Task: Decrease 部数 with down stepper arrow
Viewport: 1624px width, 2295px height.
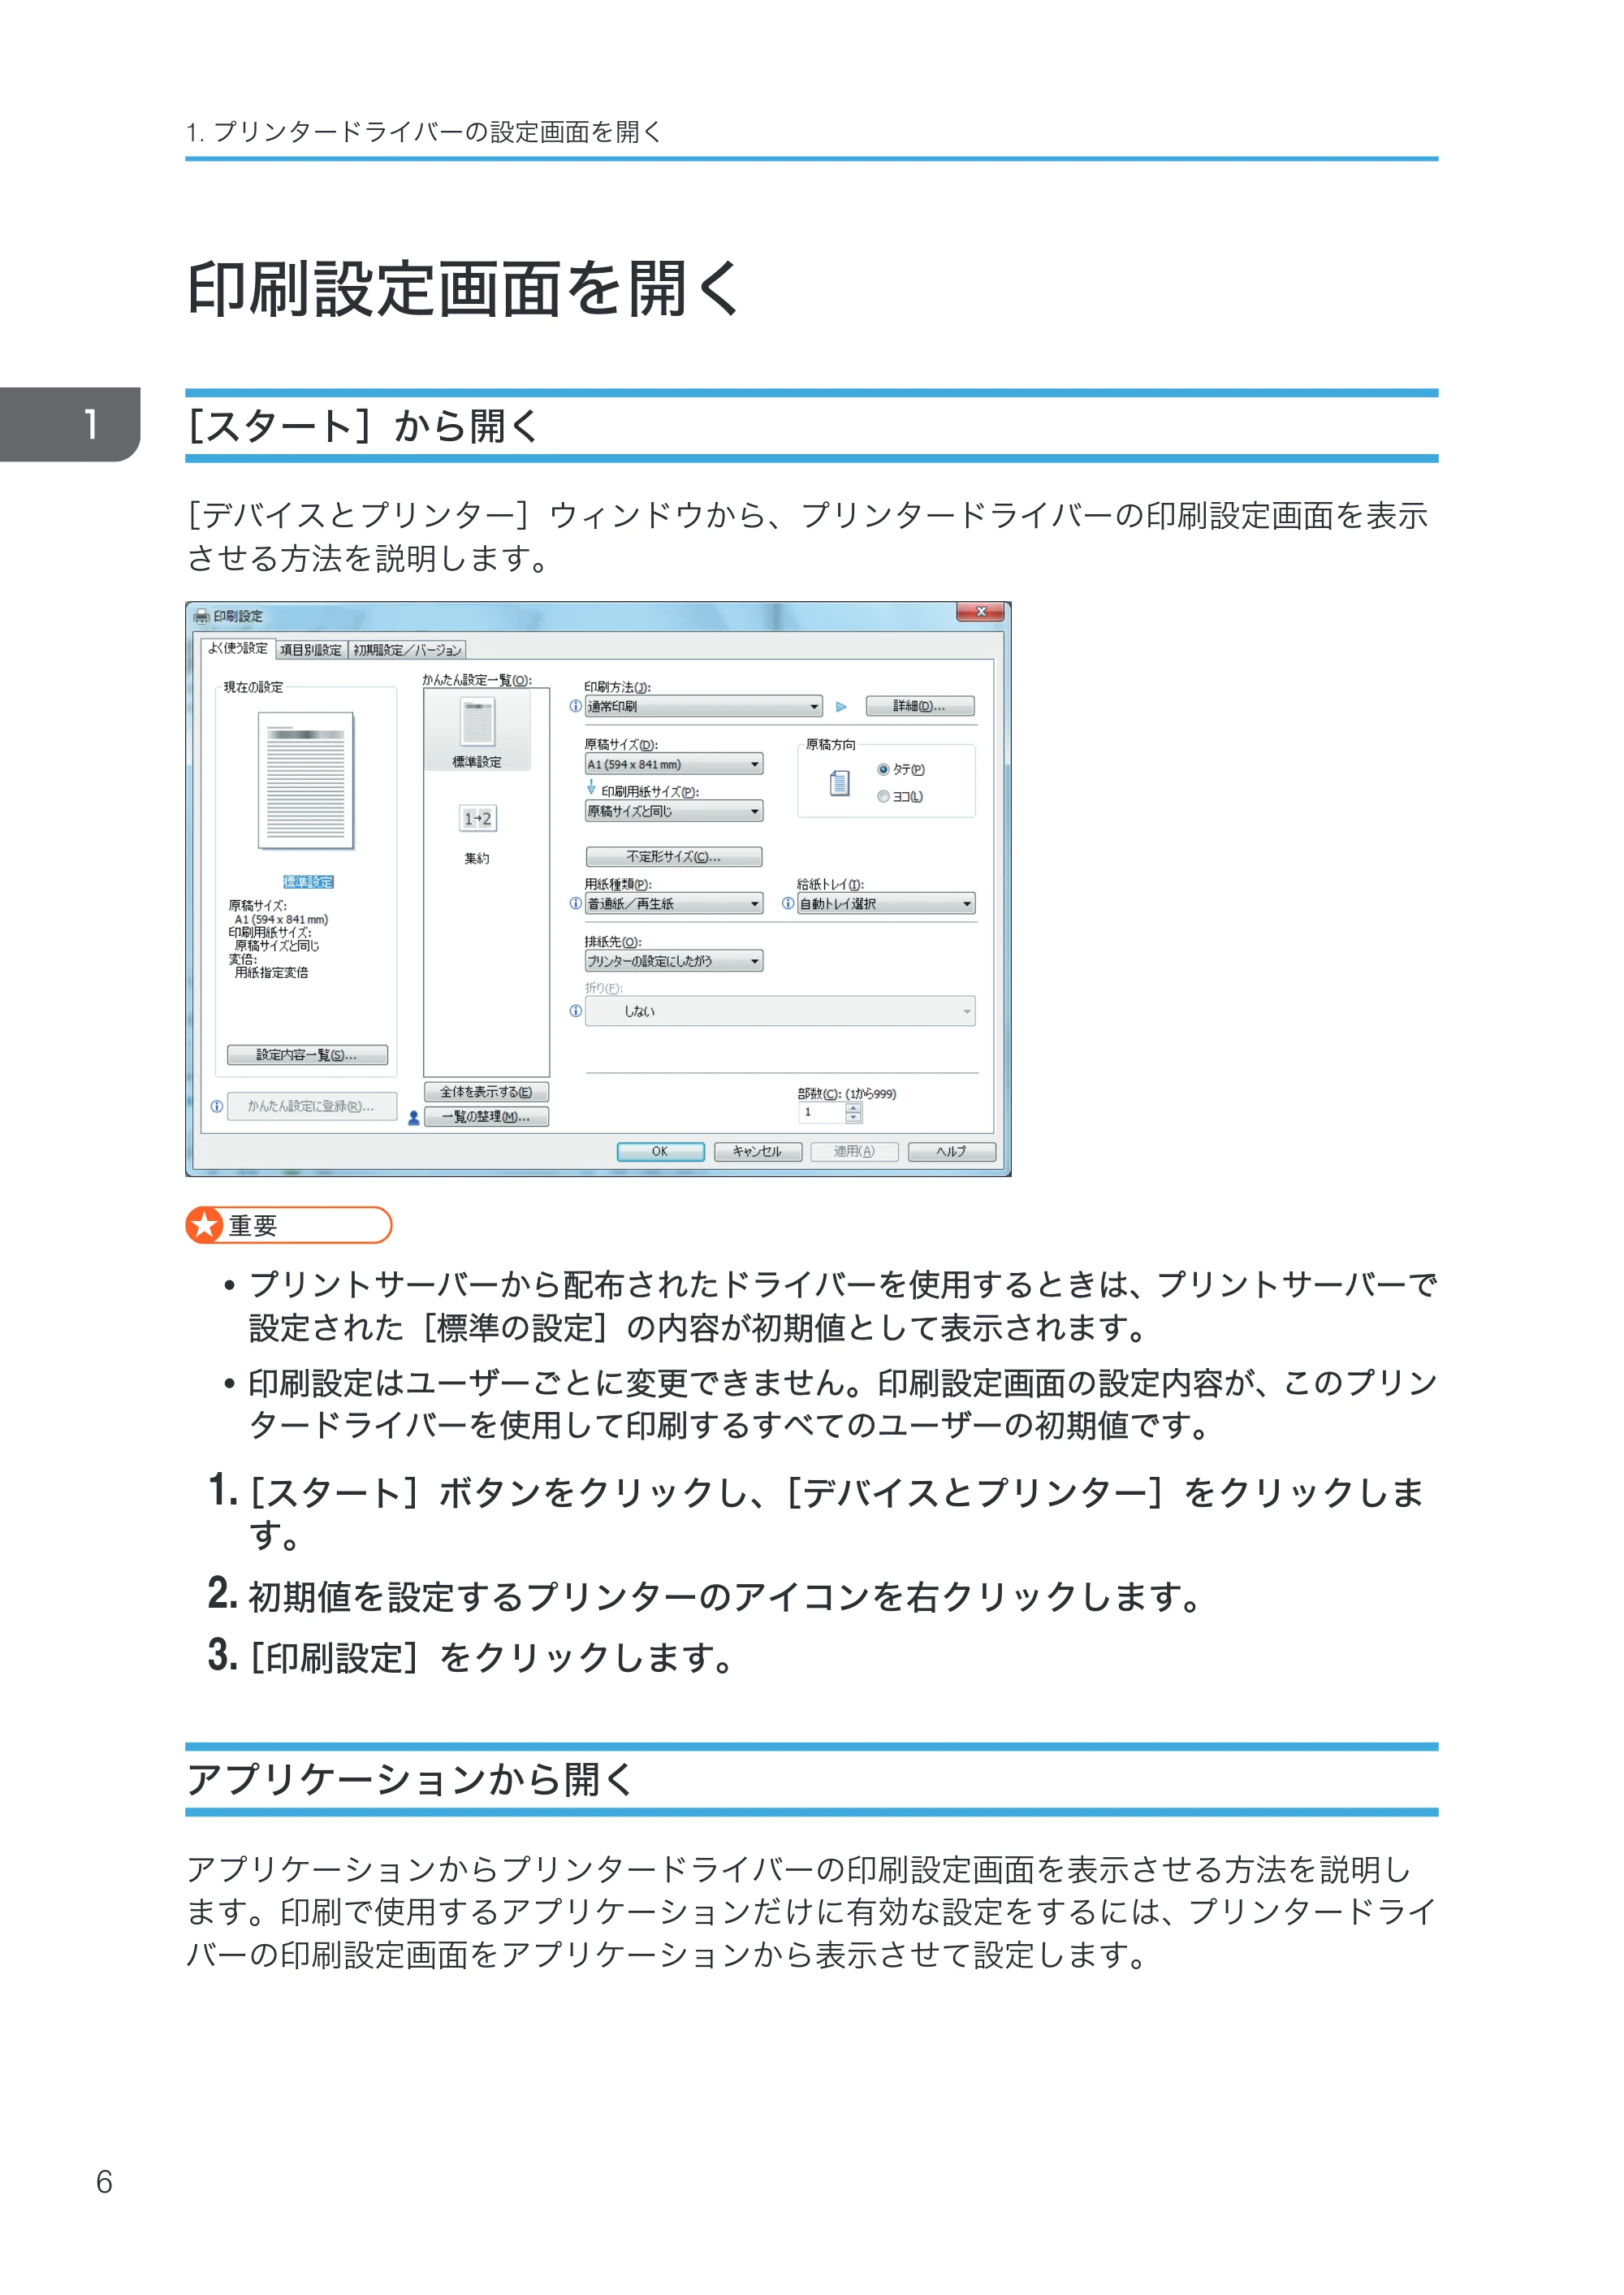Action: tap(854, 1118)
